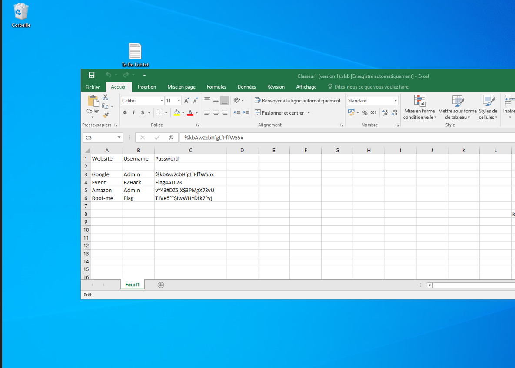Select the column C header
This screenshot has width=515, height=368.
point(190,151)
